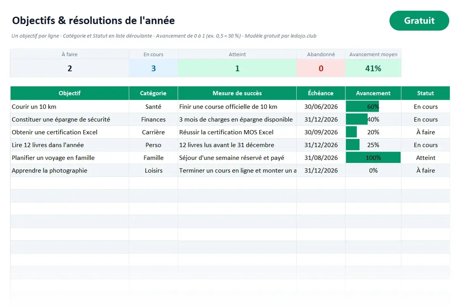460x306 pixels.
Task: Open the Santé category cell
Action: pyautogui.click(x=153, y=107)
